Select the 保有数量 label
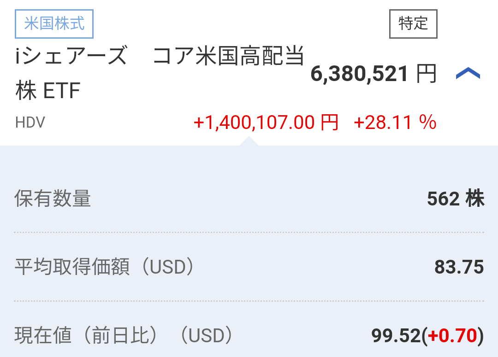Image resolution: width=498 pixels, height=357 pixels. click(53, 199)
